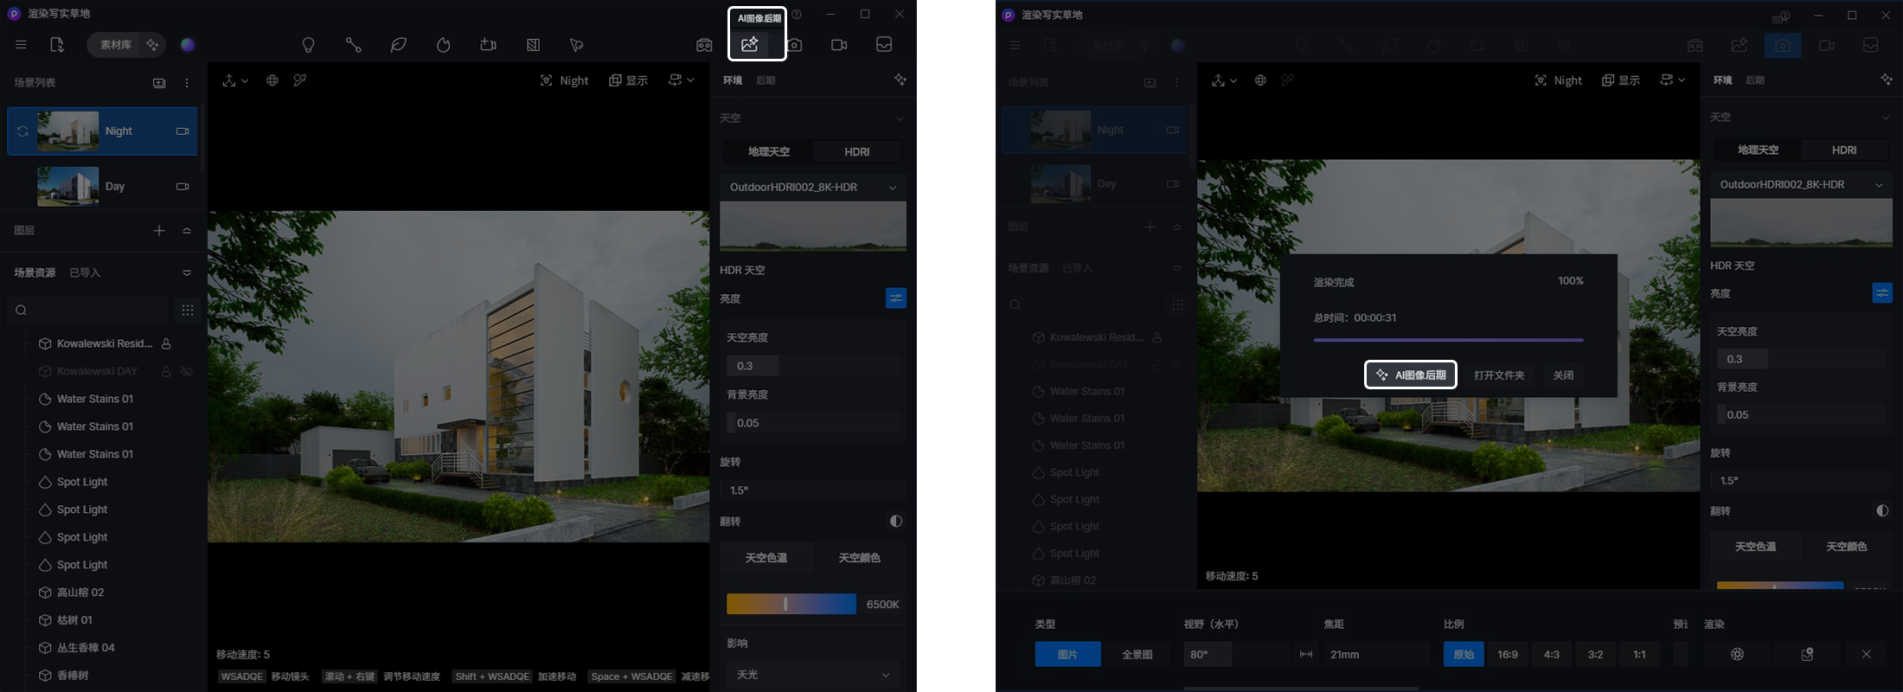Switch to 已导入 tab in left window

[85, 273]
